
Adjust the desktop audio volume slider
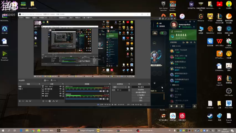click(x=84, y=99)
